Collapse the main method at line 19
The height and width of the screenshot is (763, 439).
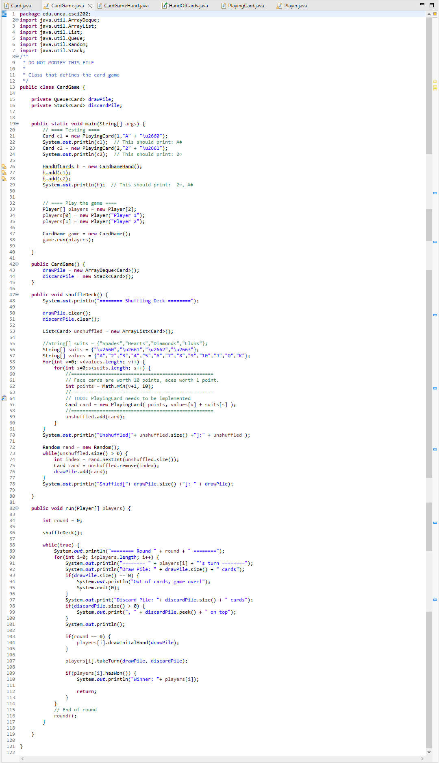[x=17, y=124]
